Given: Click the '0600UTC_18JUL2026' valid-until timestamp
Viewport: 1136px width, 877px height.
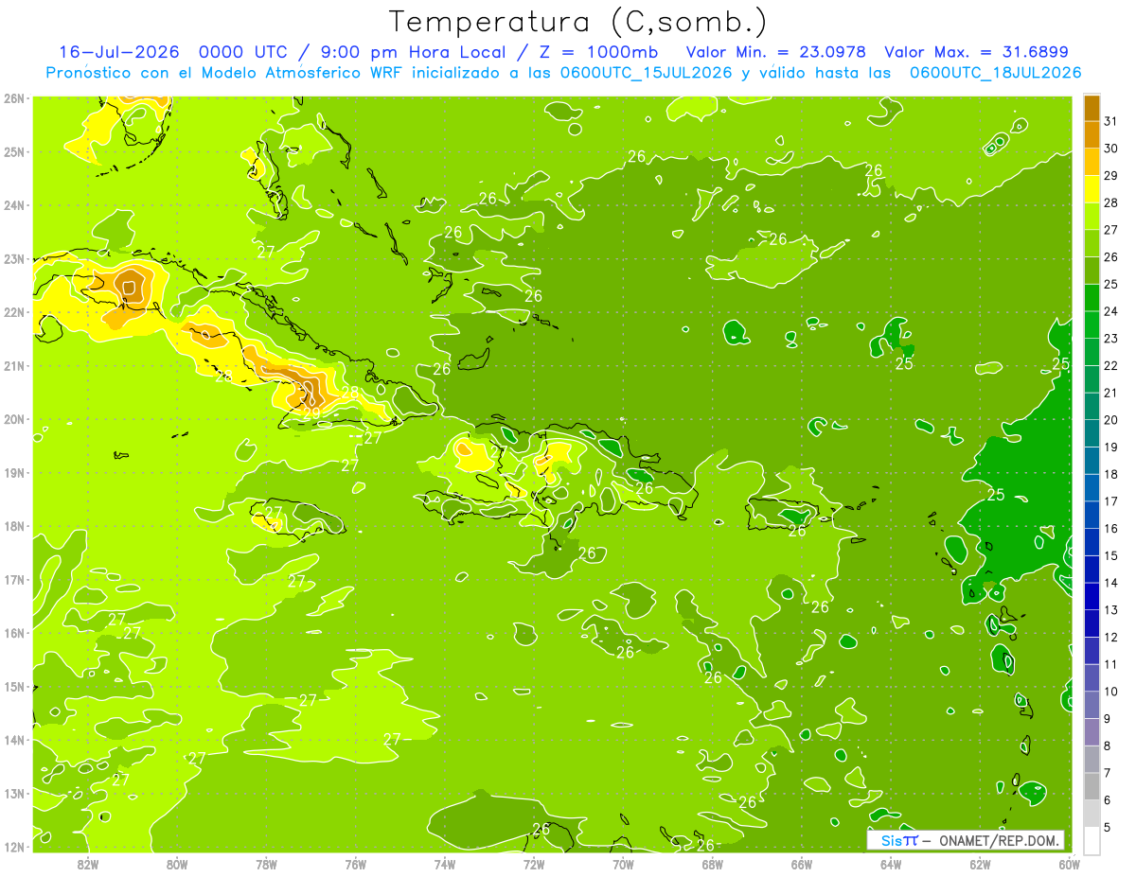Looking at the screenshot, I should (995, 73).
